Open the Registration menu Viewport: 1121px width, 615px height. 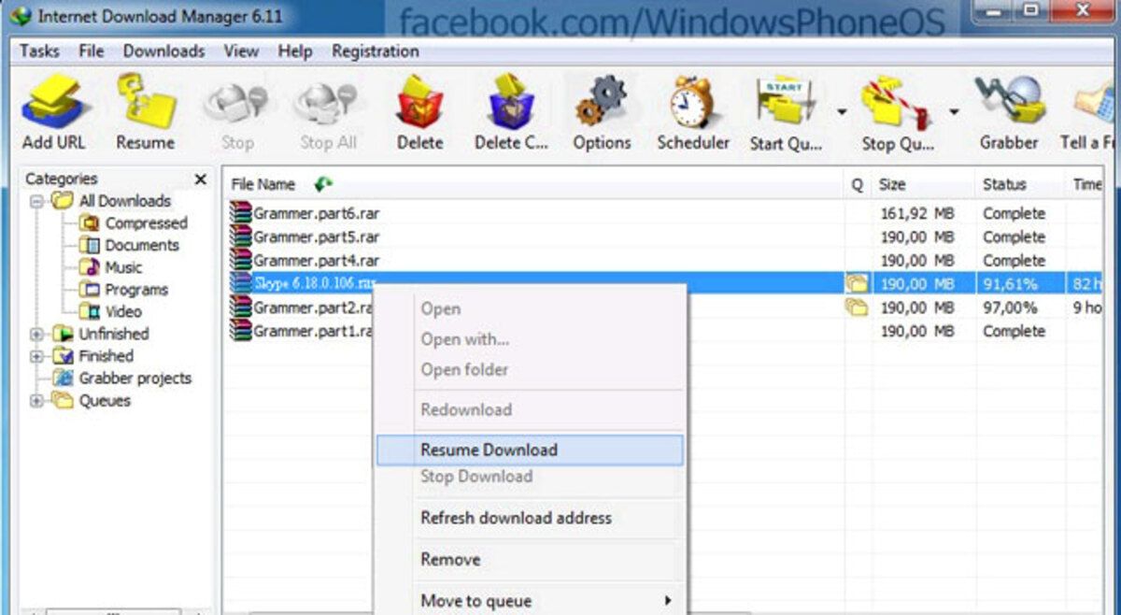376,51
